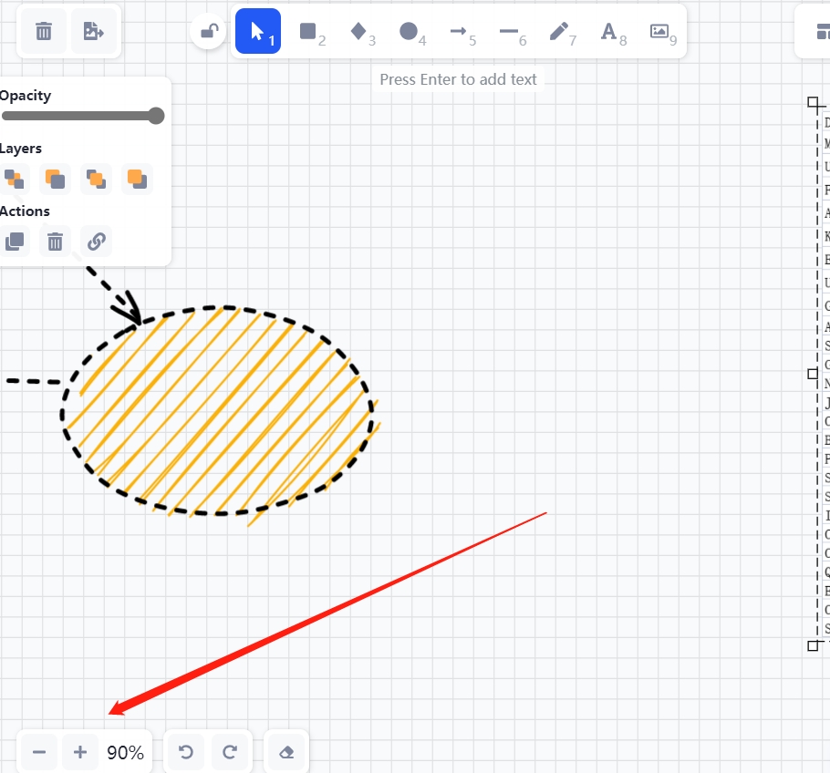Choose the Ellipse tool in toolbar
This screenshot has height=773, width=830.
[x=409, y=32]
